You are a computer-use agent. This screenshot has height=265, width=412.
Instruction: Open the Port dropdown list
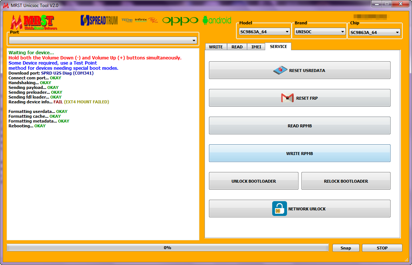point(103,40)
